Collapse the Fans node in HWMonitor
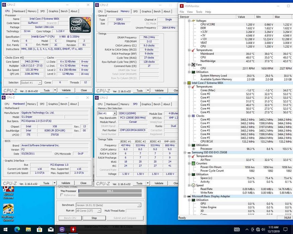 [x=189, y=65]
